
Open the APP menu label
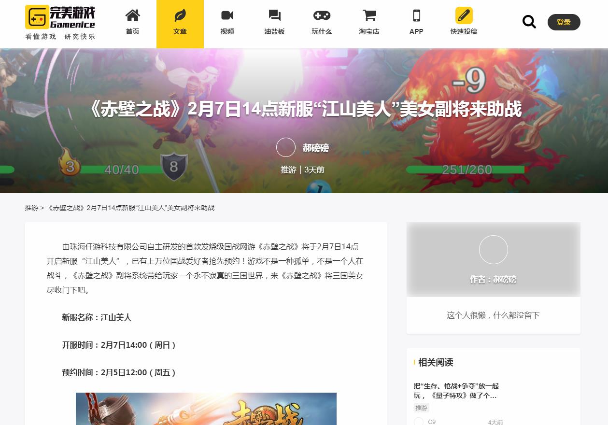coord(416,31)
